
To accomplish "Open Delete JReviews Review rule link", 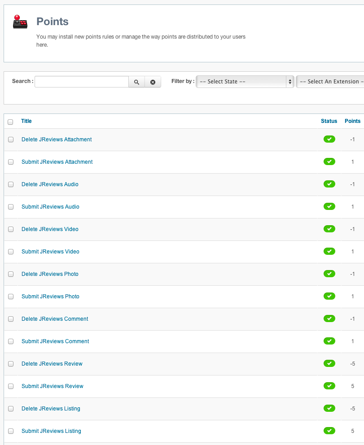I will pyautogui.click(x=52, y=364).
